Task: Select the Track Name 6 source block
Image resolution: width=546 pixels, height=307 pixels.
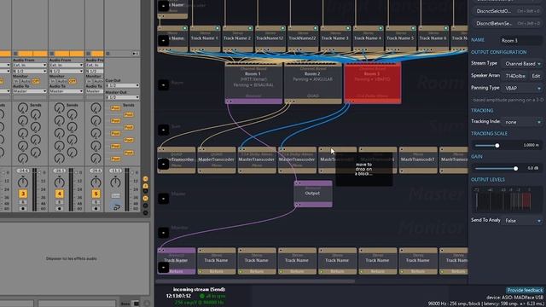Action: pos(433,38)
